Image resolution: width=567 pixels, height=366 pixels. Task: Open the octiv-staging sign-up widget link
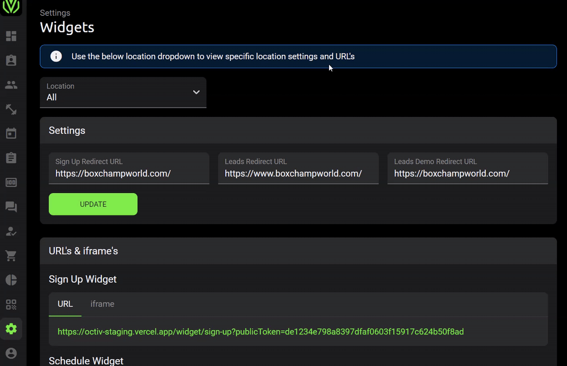click(261, 331)
